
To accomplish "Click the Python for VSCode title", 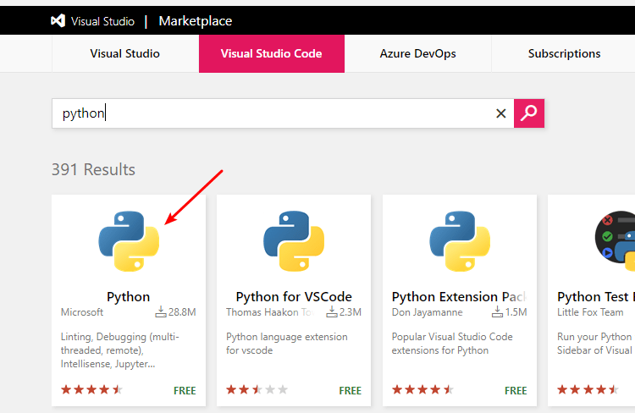I will pyautogui.click(x=294, y=297).
